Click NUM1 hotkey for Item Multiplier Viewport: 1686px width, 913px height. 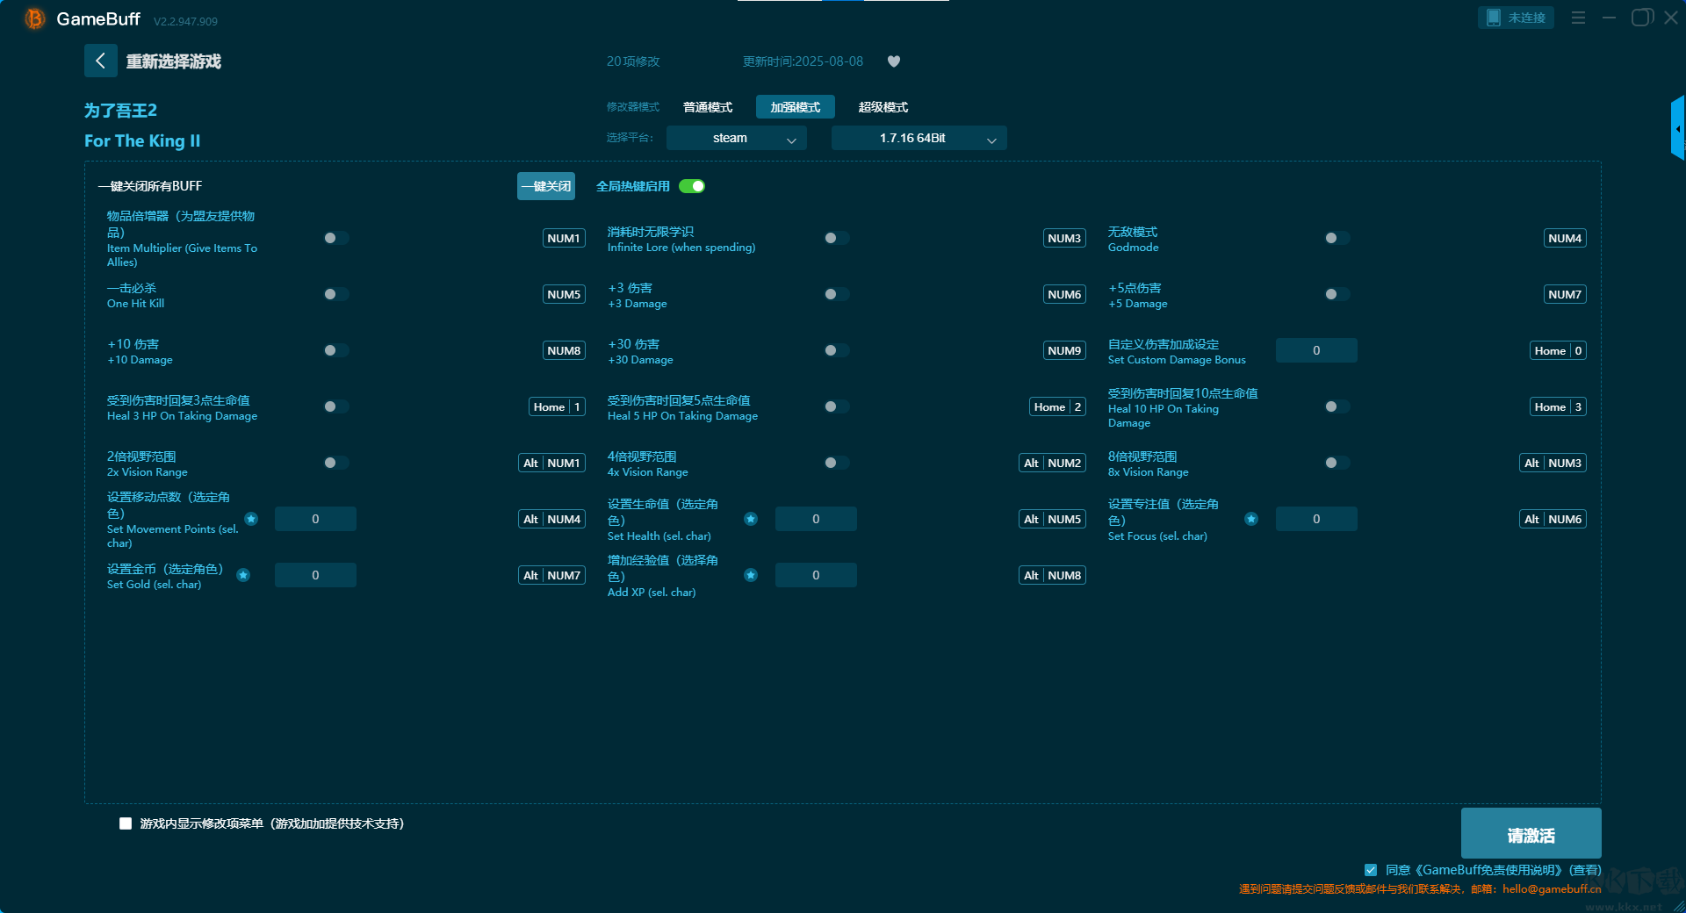(564, 238)
